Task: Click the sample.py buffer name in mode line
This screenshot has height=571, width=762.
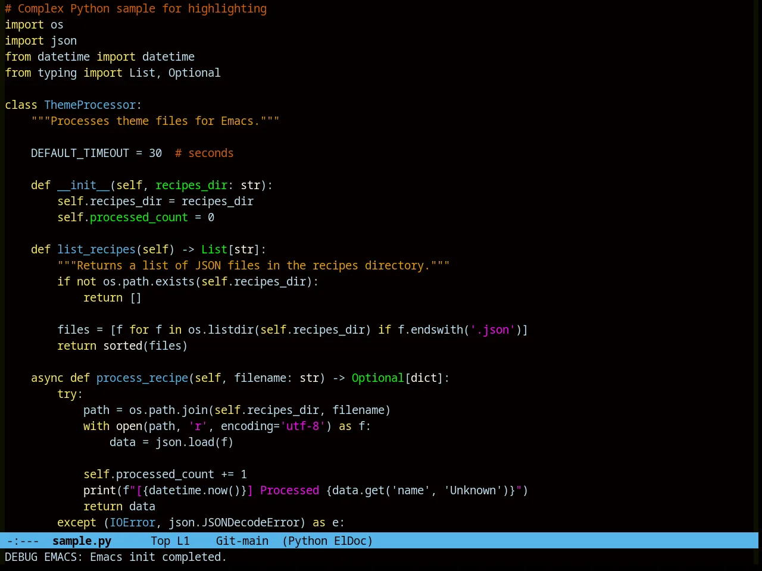Action: pyautogui.click(x=82, y=541)
